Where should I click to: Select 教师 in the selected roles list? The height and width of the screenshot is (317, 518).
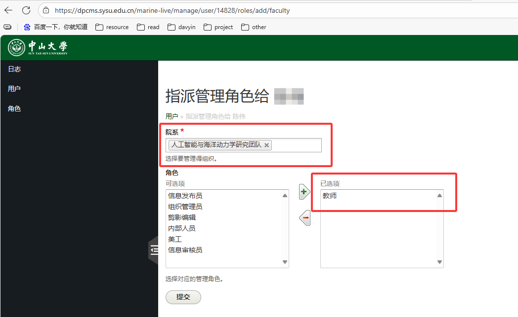click(330, 196)
